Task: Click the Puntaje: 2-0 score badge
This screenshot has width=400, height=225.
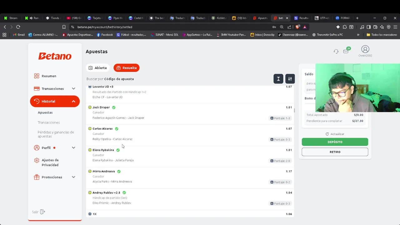Action: [x=280, y=161]
